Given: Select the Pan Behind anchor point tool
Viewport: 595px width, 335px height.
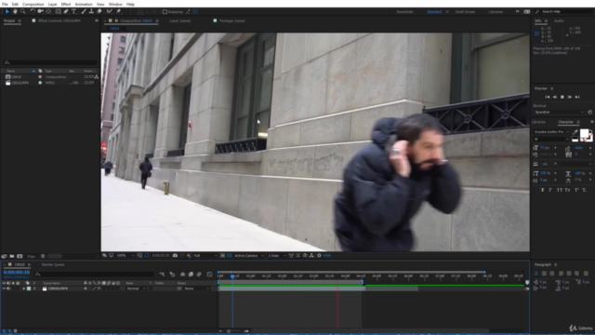Looking at the screenshot, I should 48,12.
